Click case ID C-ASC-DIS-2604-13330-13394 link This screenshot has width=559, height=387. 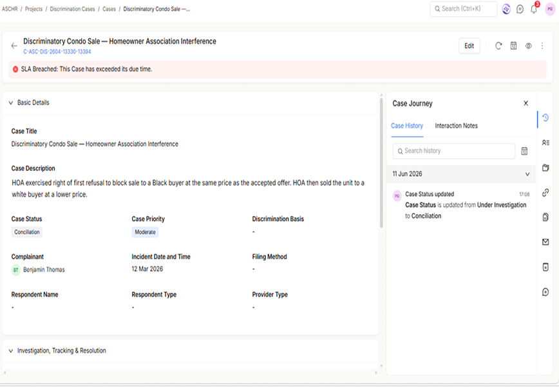point(57,52)
